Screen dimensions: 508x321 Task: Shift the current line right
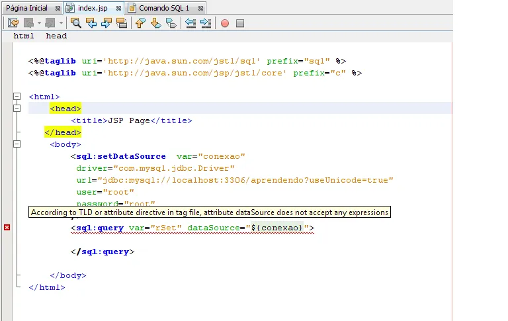click(x=206, y=23)
